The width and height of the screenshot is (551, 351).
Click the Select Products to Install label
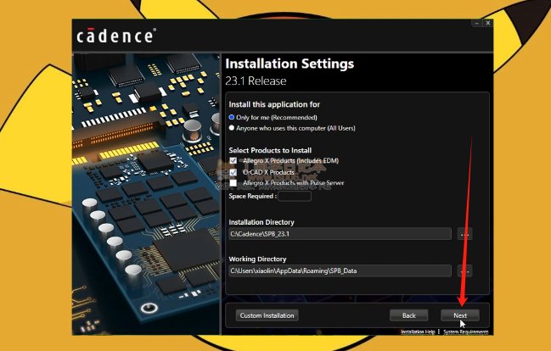(x=270, y=150)
